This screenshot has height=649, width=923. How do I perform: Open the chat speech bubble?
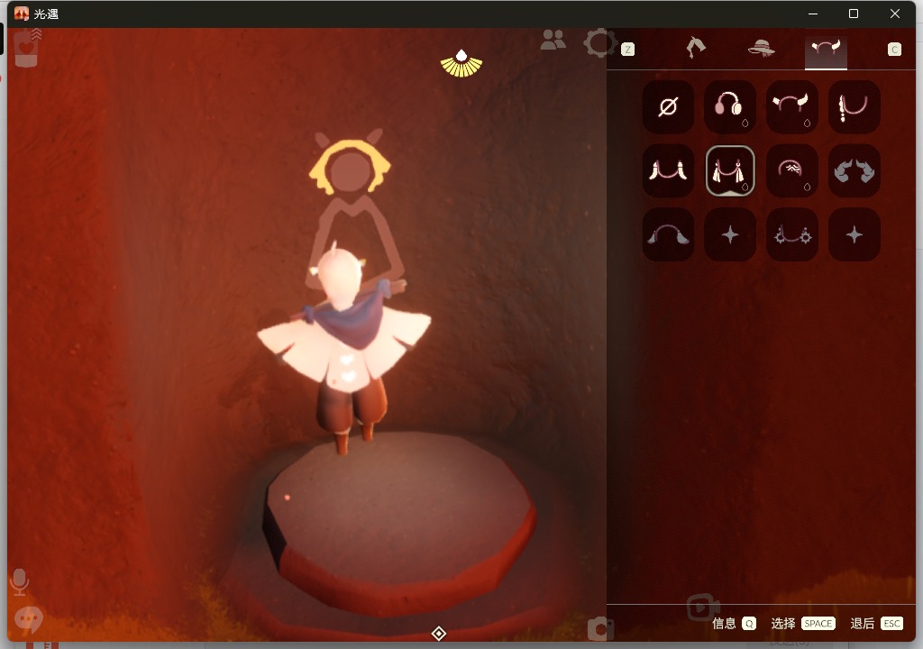point(28,620)
